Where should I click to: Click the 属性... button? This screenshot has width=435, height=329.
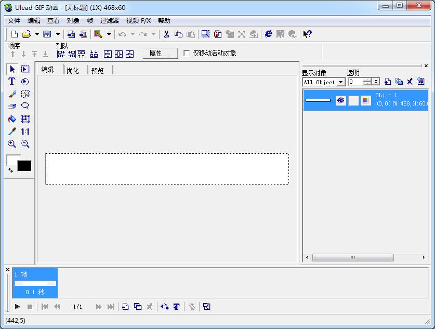(x=160, y=53)
